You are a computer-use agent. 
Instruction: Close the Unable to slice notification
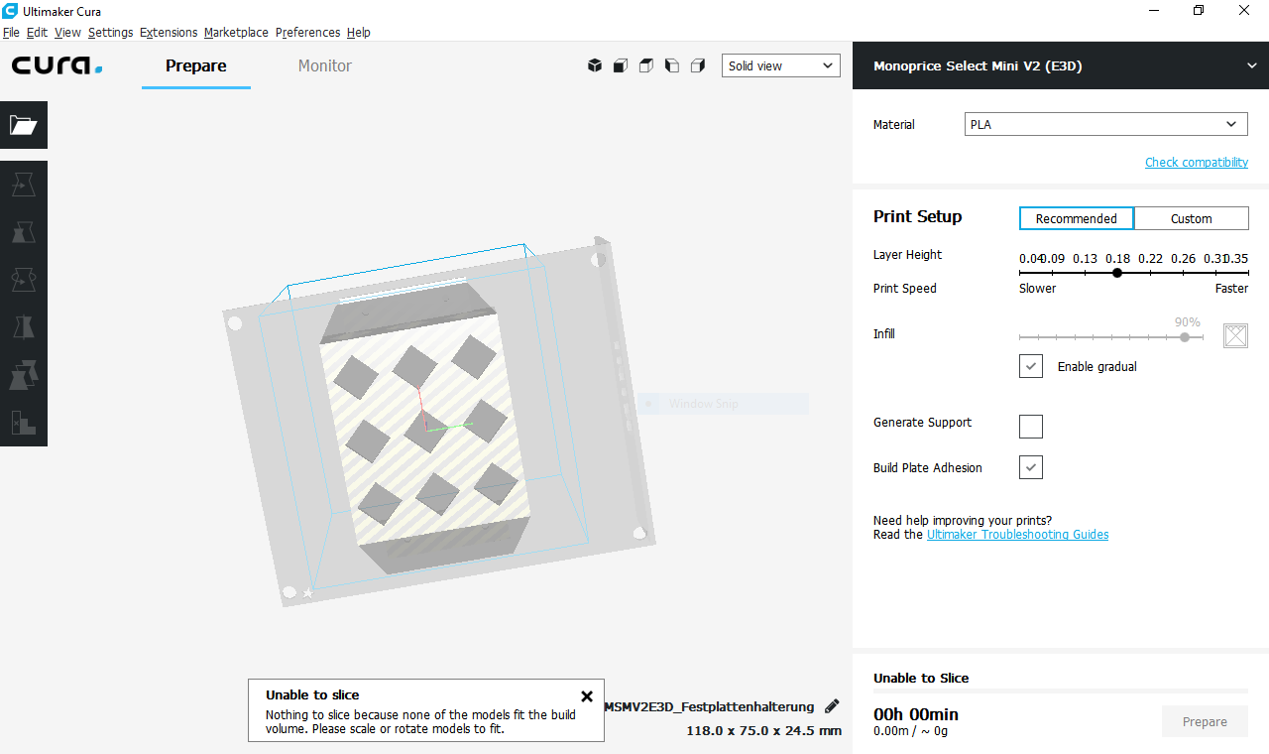[587, 696]
